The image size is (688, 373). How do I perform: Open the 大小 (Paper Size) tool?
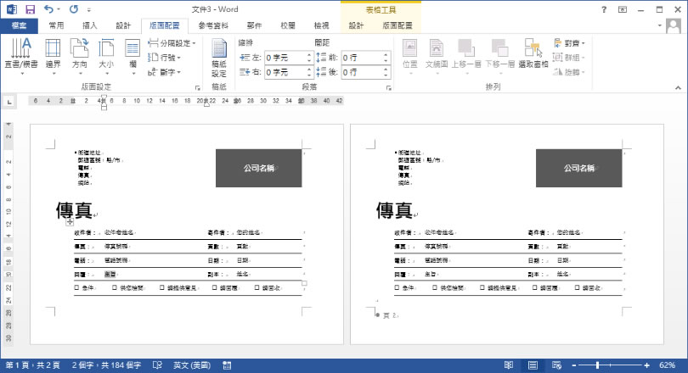(106, 53)
